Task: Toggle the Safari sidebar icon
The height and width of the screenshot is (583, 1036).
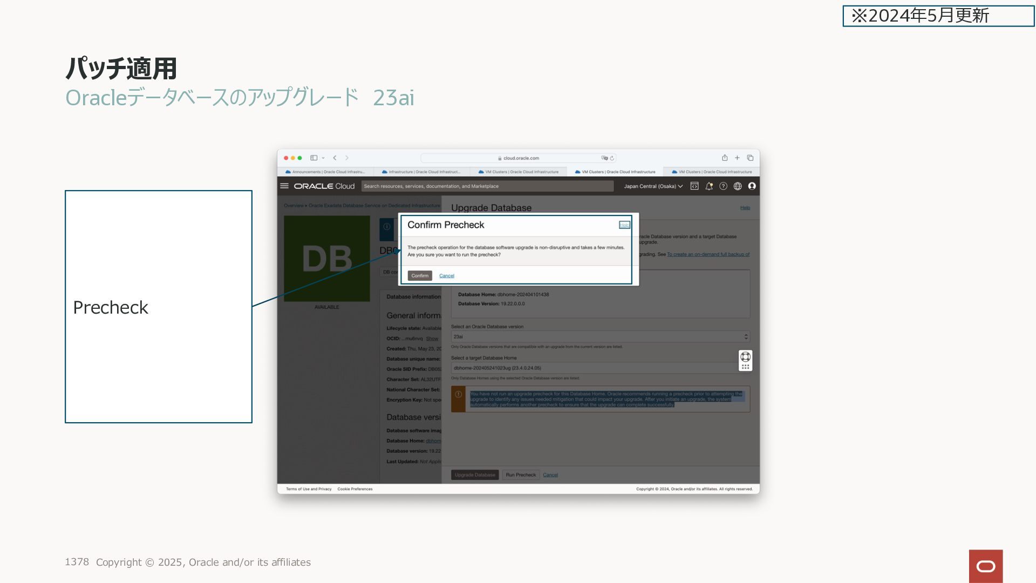Action: pos(313,158)
